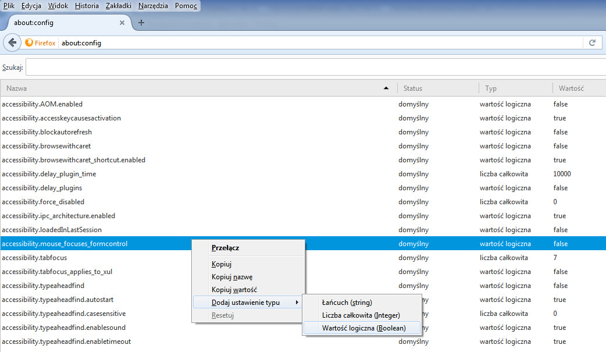Select the accessibility.browsewithcaret preference row
The width and height of the screenshot is (606, 352).
coord(47,146)
